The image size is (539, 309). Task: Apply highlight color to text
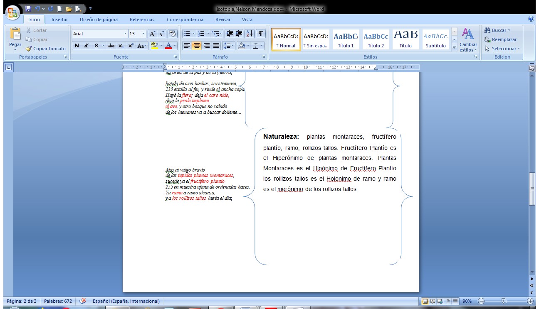[154, 46]
